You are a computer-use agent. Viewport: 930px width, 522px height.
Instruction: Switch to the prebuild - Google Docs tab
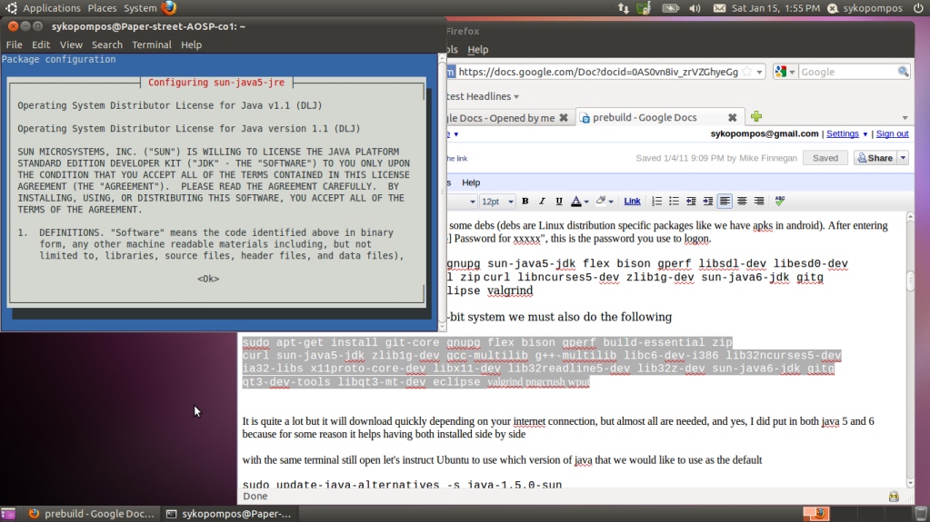coord(645,117)
